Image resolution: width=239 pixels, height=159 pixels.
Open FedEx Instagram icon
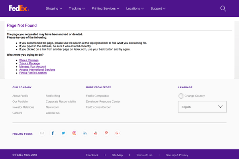pos(74,133)
